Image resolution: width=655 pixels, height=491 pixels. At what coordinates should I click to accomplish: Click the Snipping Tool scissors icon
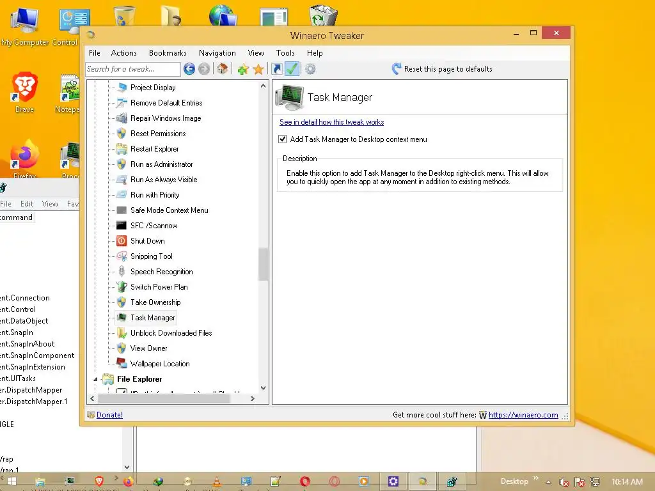(x=122, y=256)
